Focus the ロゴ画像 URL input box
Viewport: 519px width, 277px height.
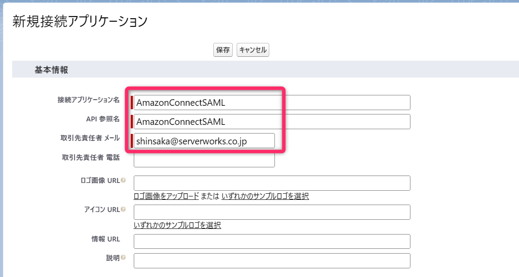(272, 183)
